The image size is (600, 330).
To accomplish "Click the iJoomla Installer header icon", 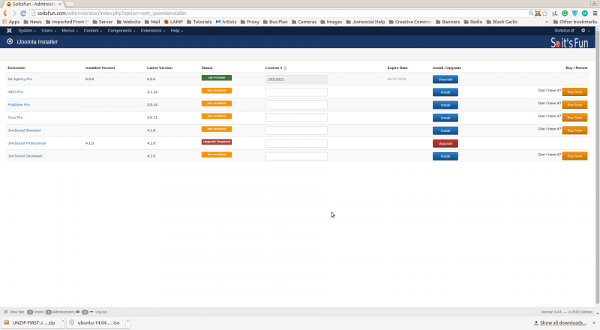I will (10, 42).
